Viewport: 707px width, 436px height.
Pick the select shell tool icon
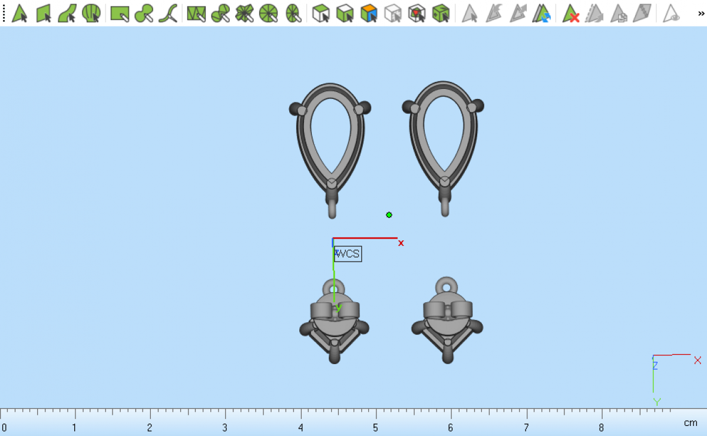coord(91,13)
